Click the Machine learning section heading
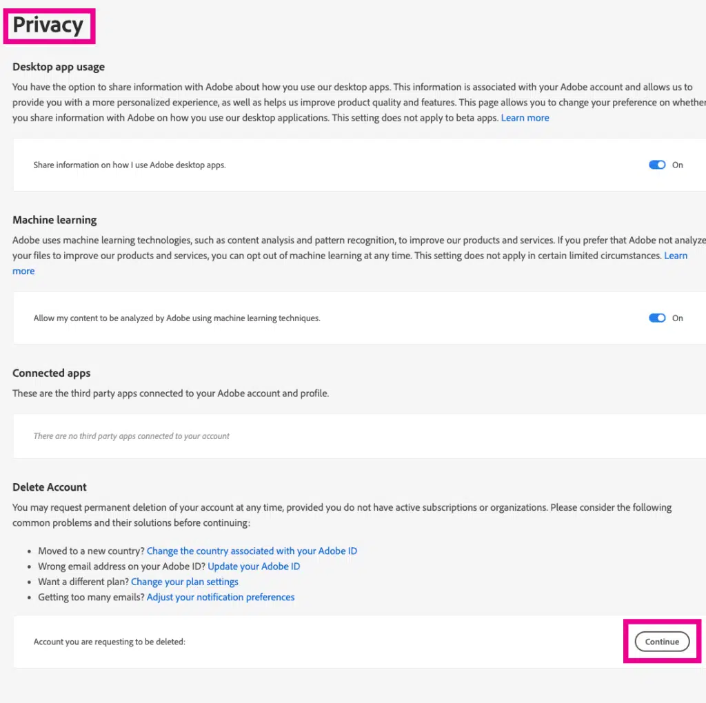706x703 pixels. click(x=54, y=220)
